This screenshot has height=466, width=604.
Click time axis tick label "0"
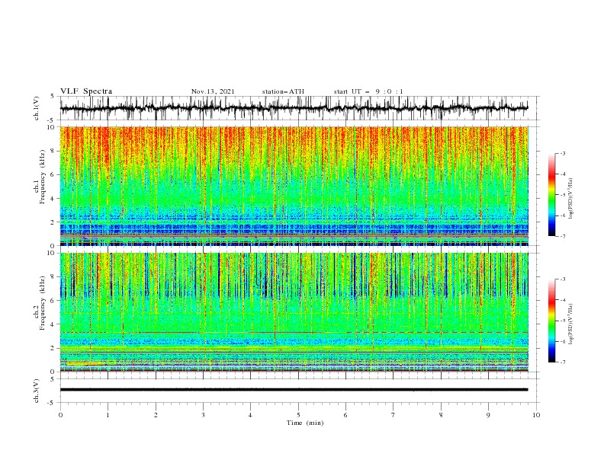point(60,415)
